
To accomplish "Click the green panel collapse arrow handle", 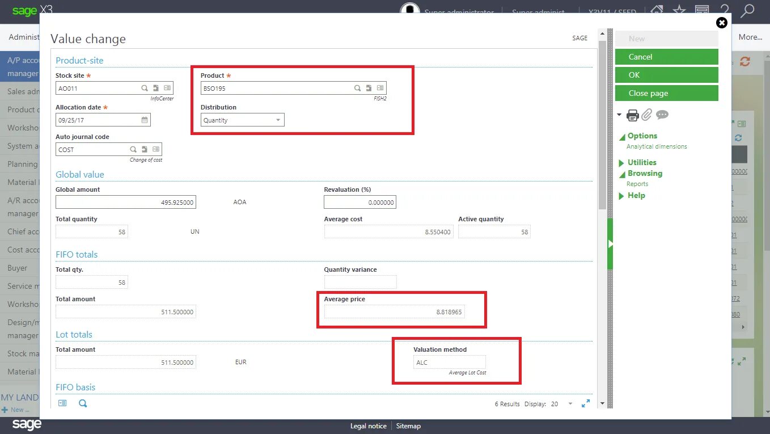I will [x=610, y=244].
